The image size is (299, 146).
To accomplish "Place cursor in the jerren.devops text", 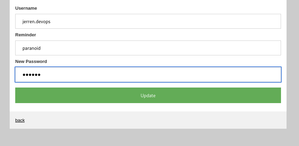I will (36, 21).
